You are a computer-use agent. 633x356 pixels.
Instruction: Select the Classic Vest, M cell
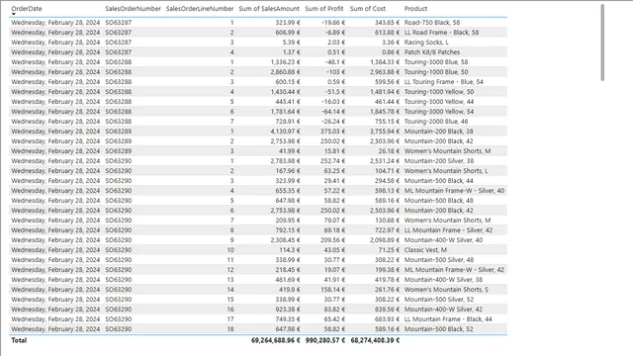click(x=425, y=250)
